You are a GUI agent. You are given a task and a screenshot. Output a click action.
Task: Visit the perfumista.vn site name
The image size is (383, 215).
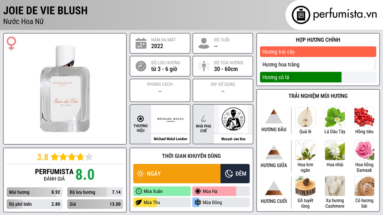tap(345, 14)
